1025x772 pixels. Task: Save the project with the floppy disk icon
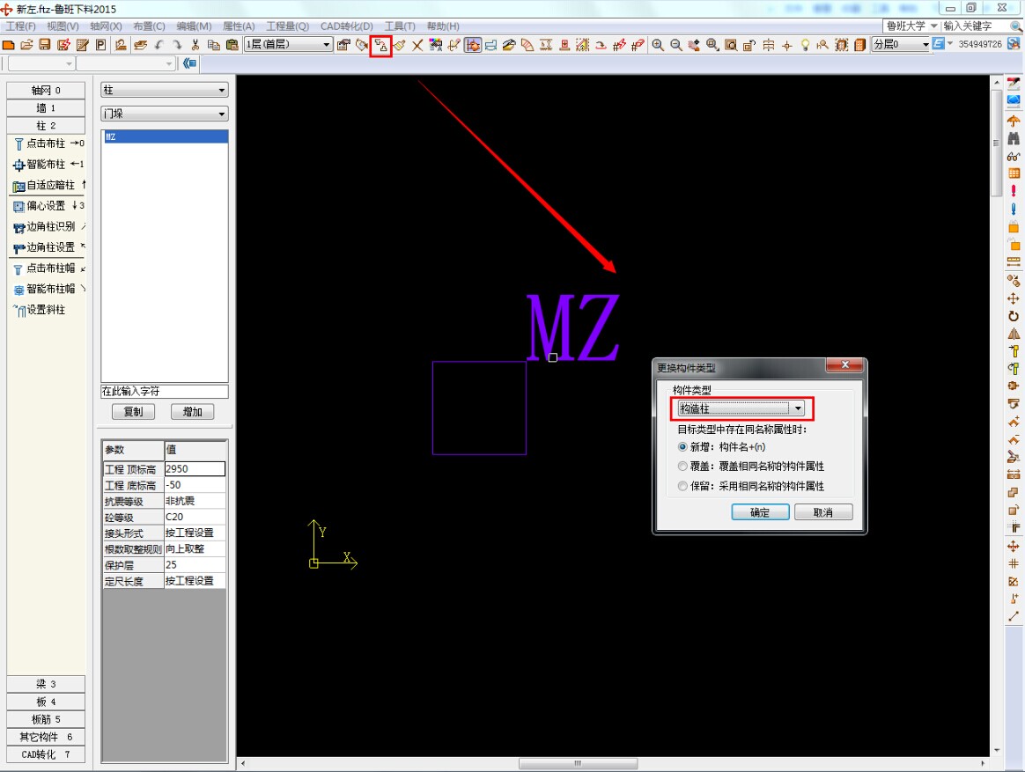point(44,45)
